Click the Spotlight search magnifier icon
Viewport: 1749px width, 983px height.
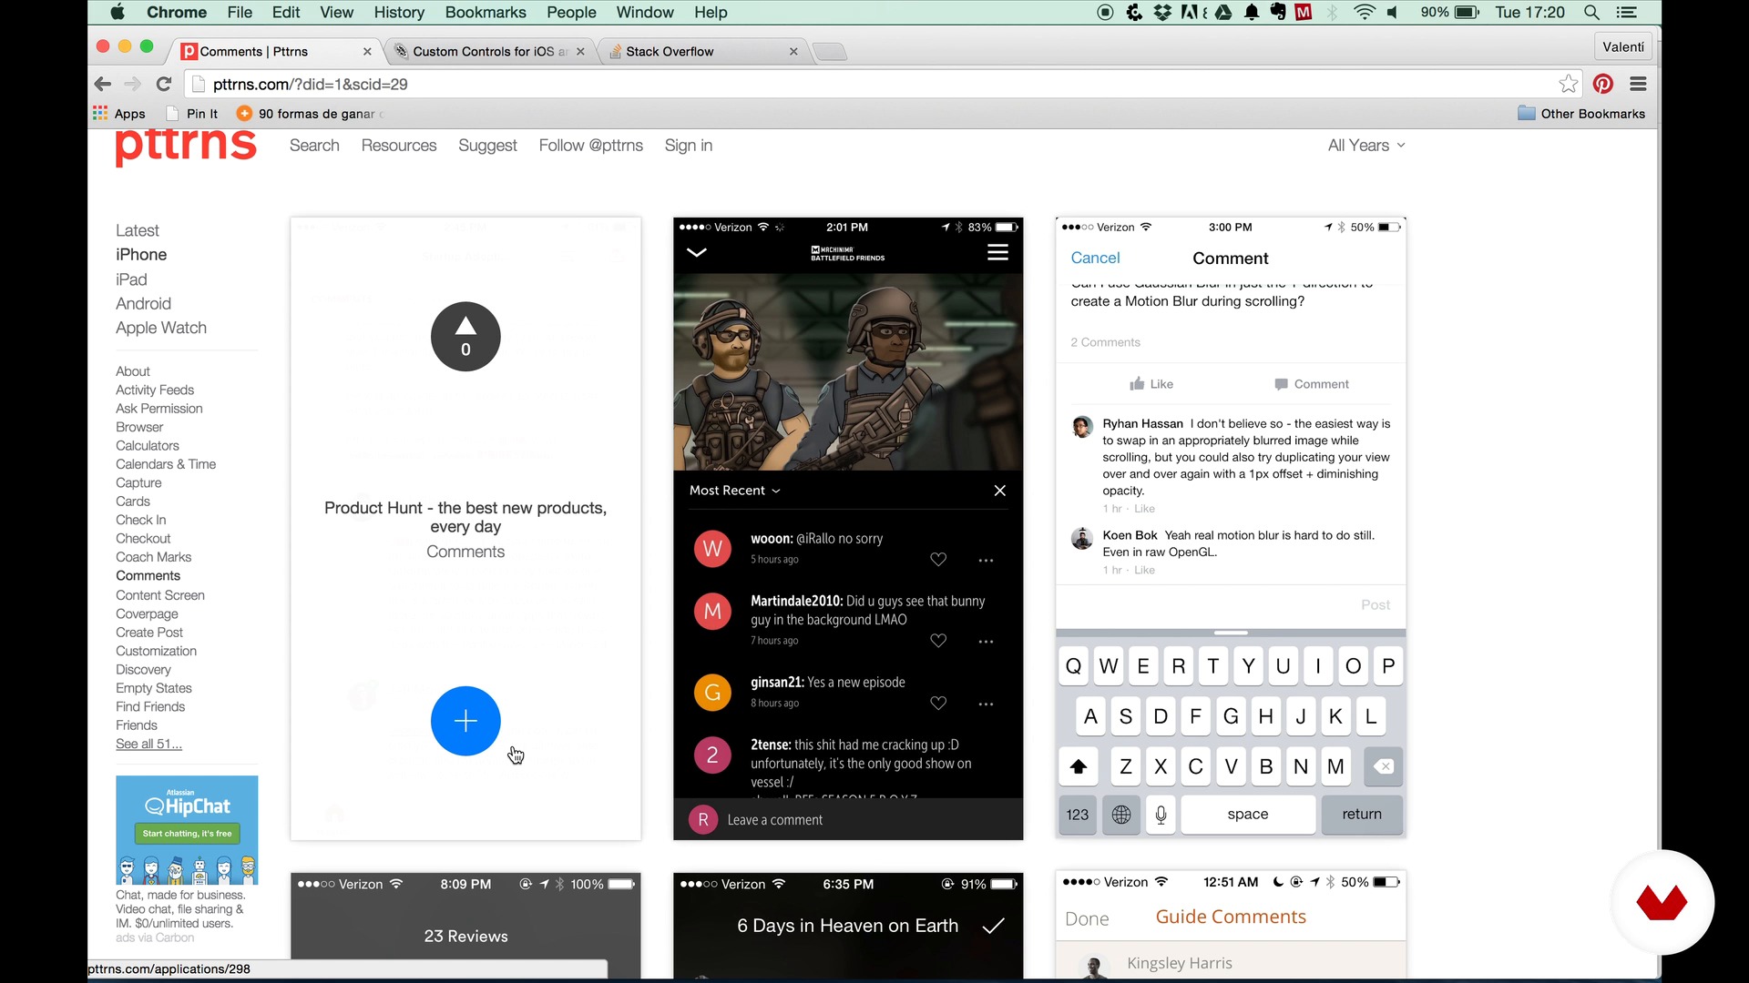tap(1591, 13)
